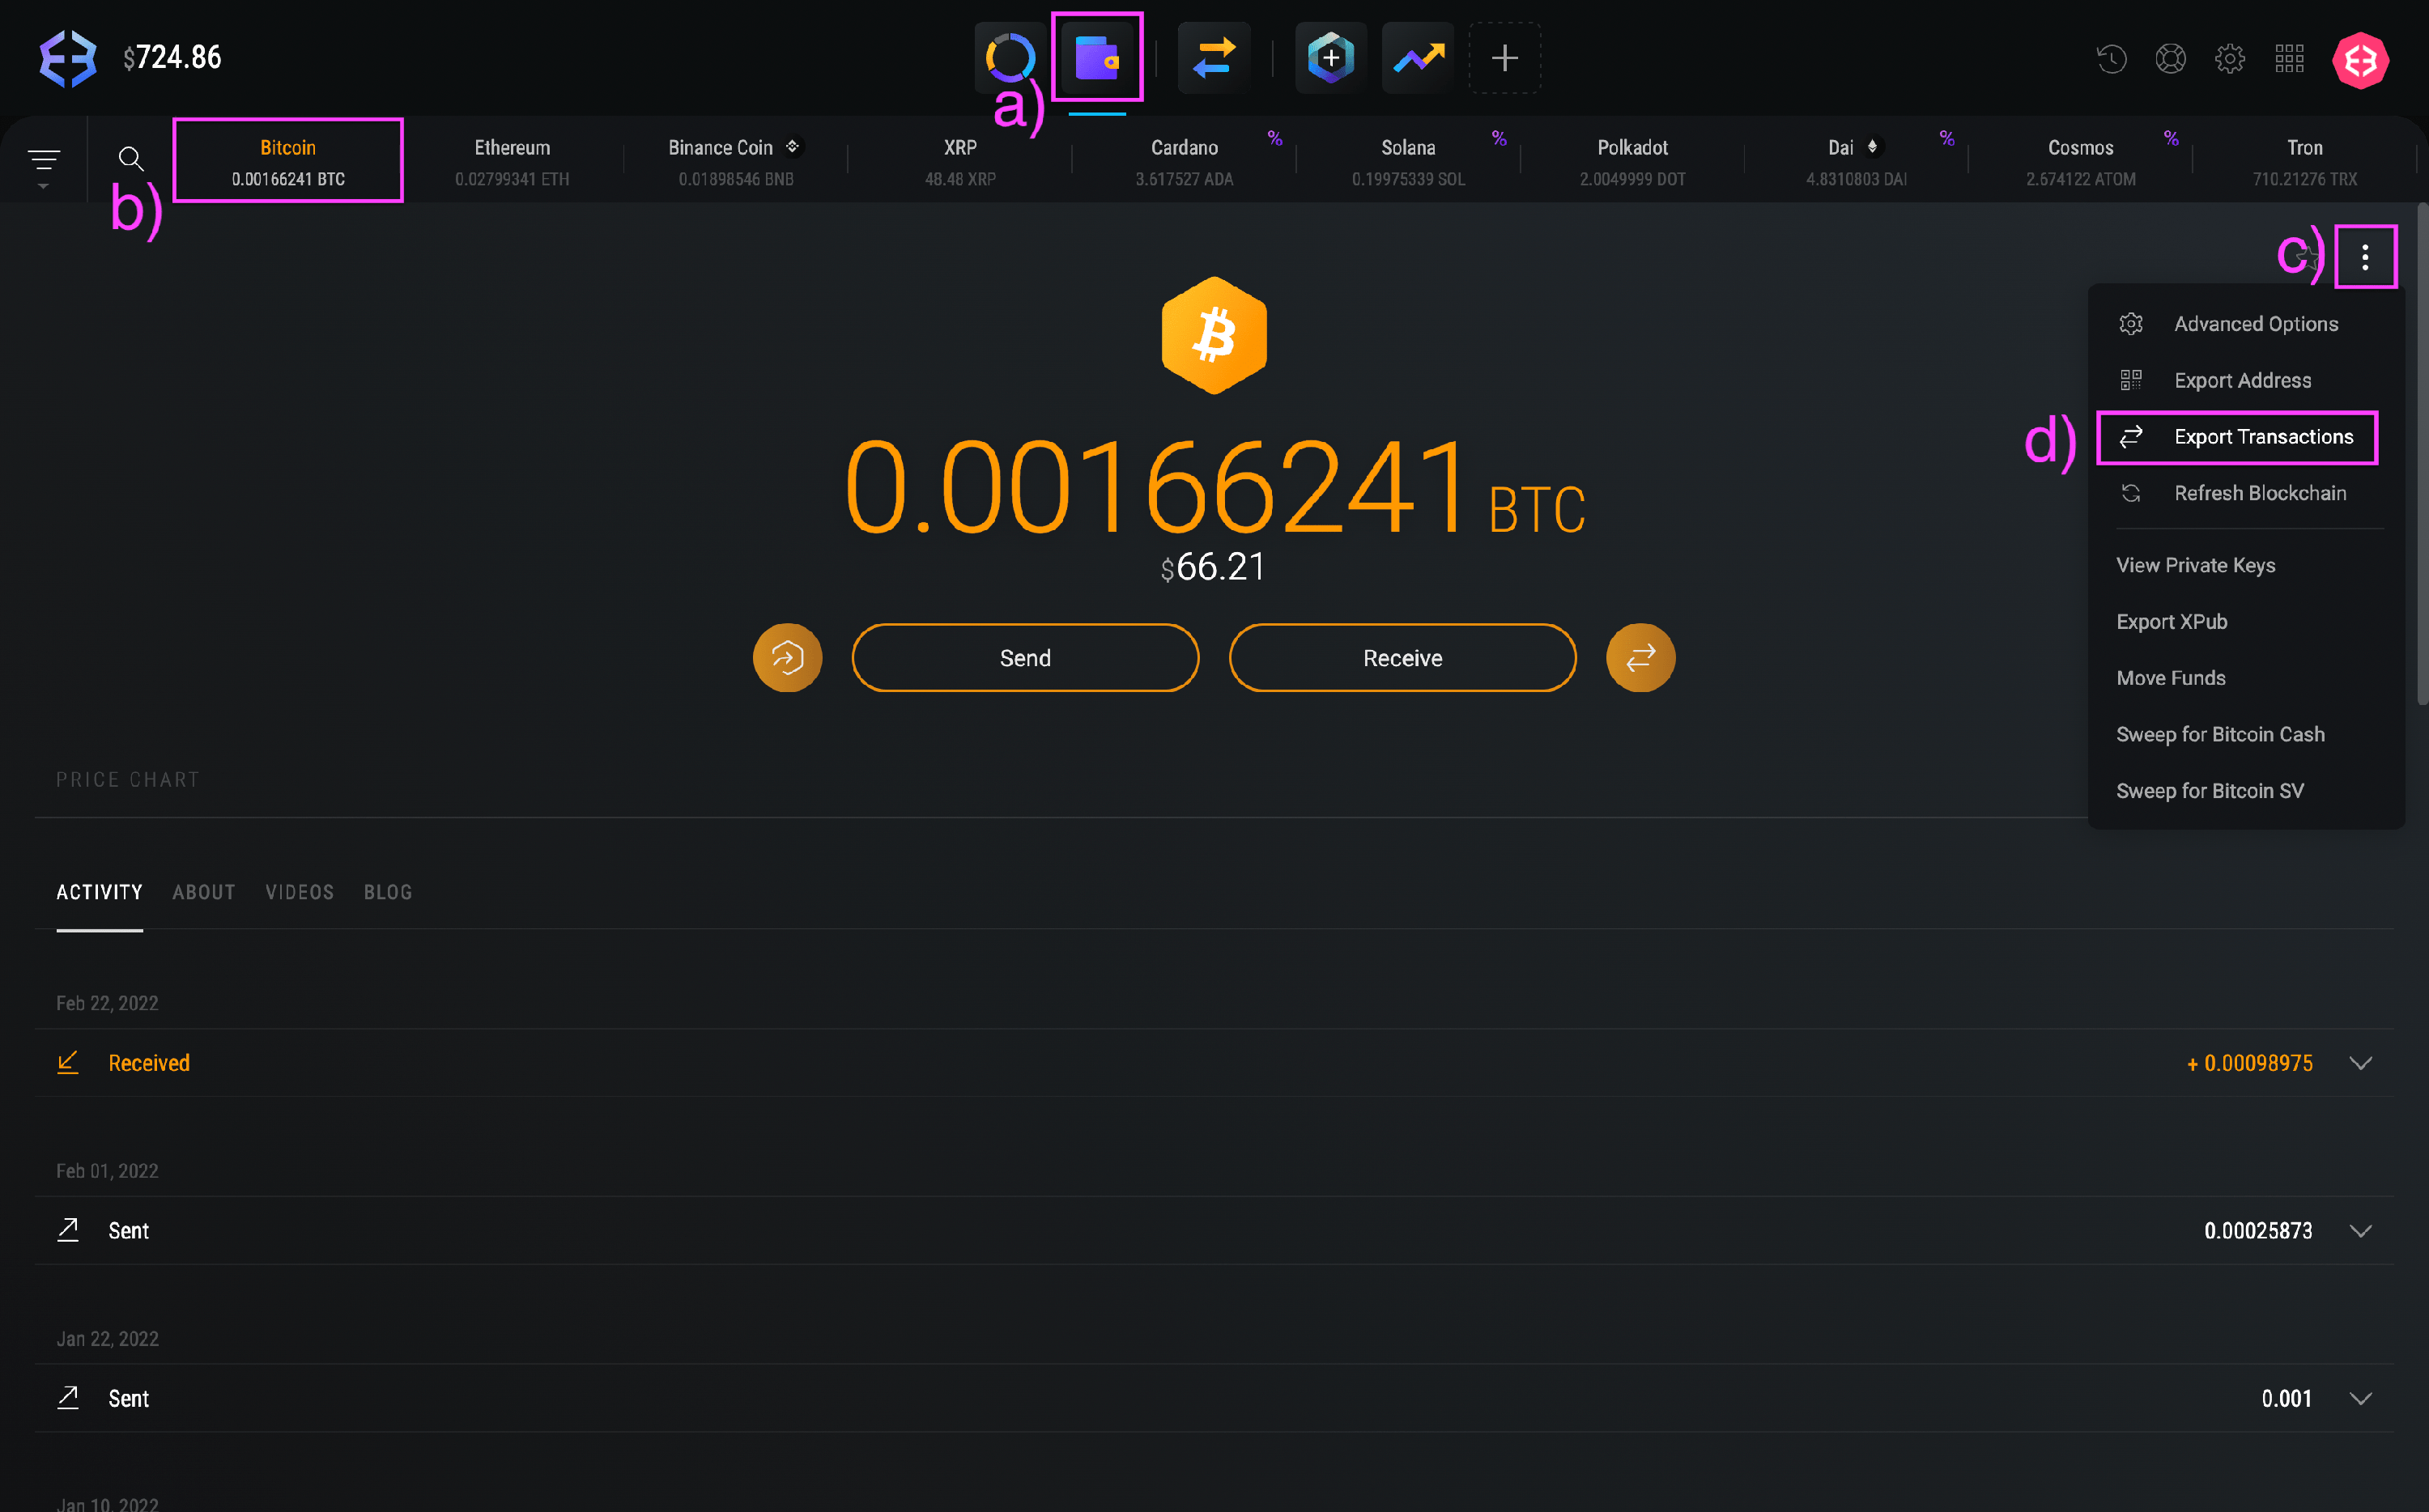Select Ethereum in the asset bar

coord(512,161)
